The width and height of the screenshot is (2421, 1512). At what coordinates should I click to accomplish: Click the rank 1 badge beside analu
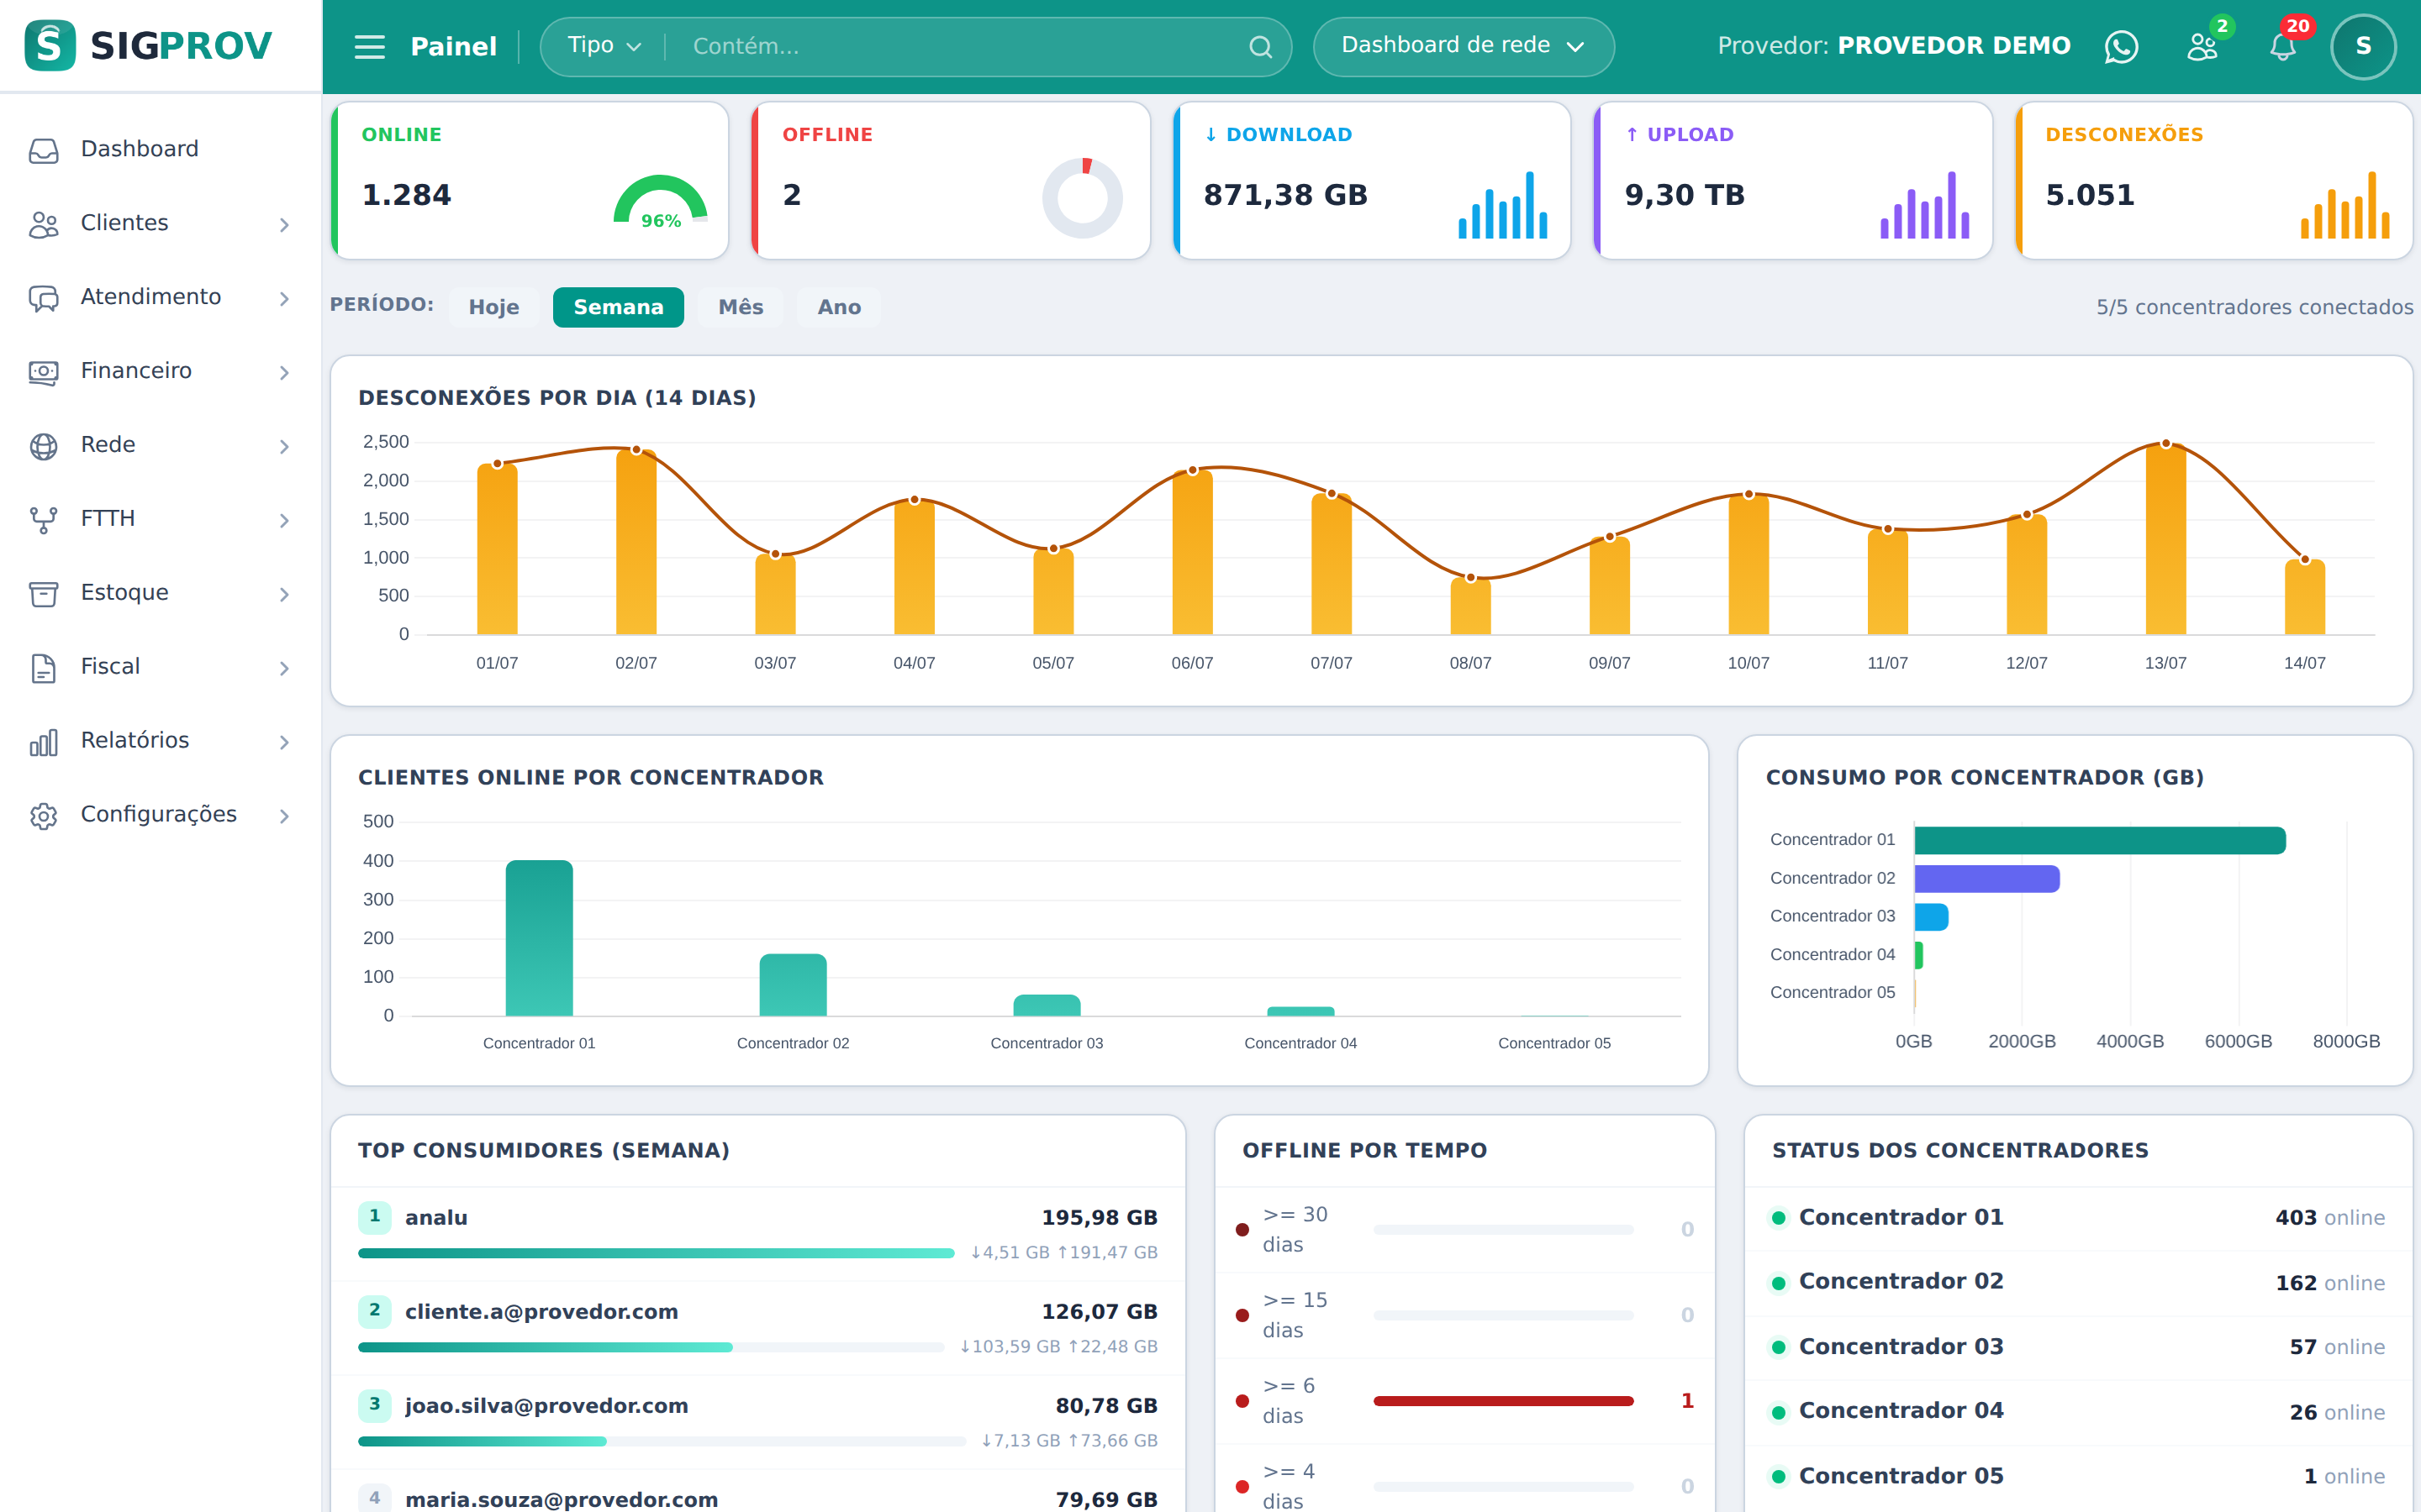point(374,1217)
